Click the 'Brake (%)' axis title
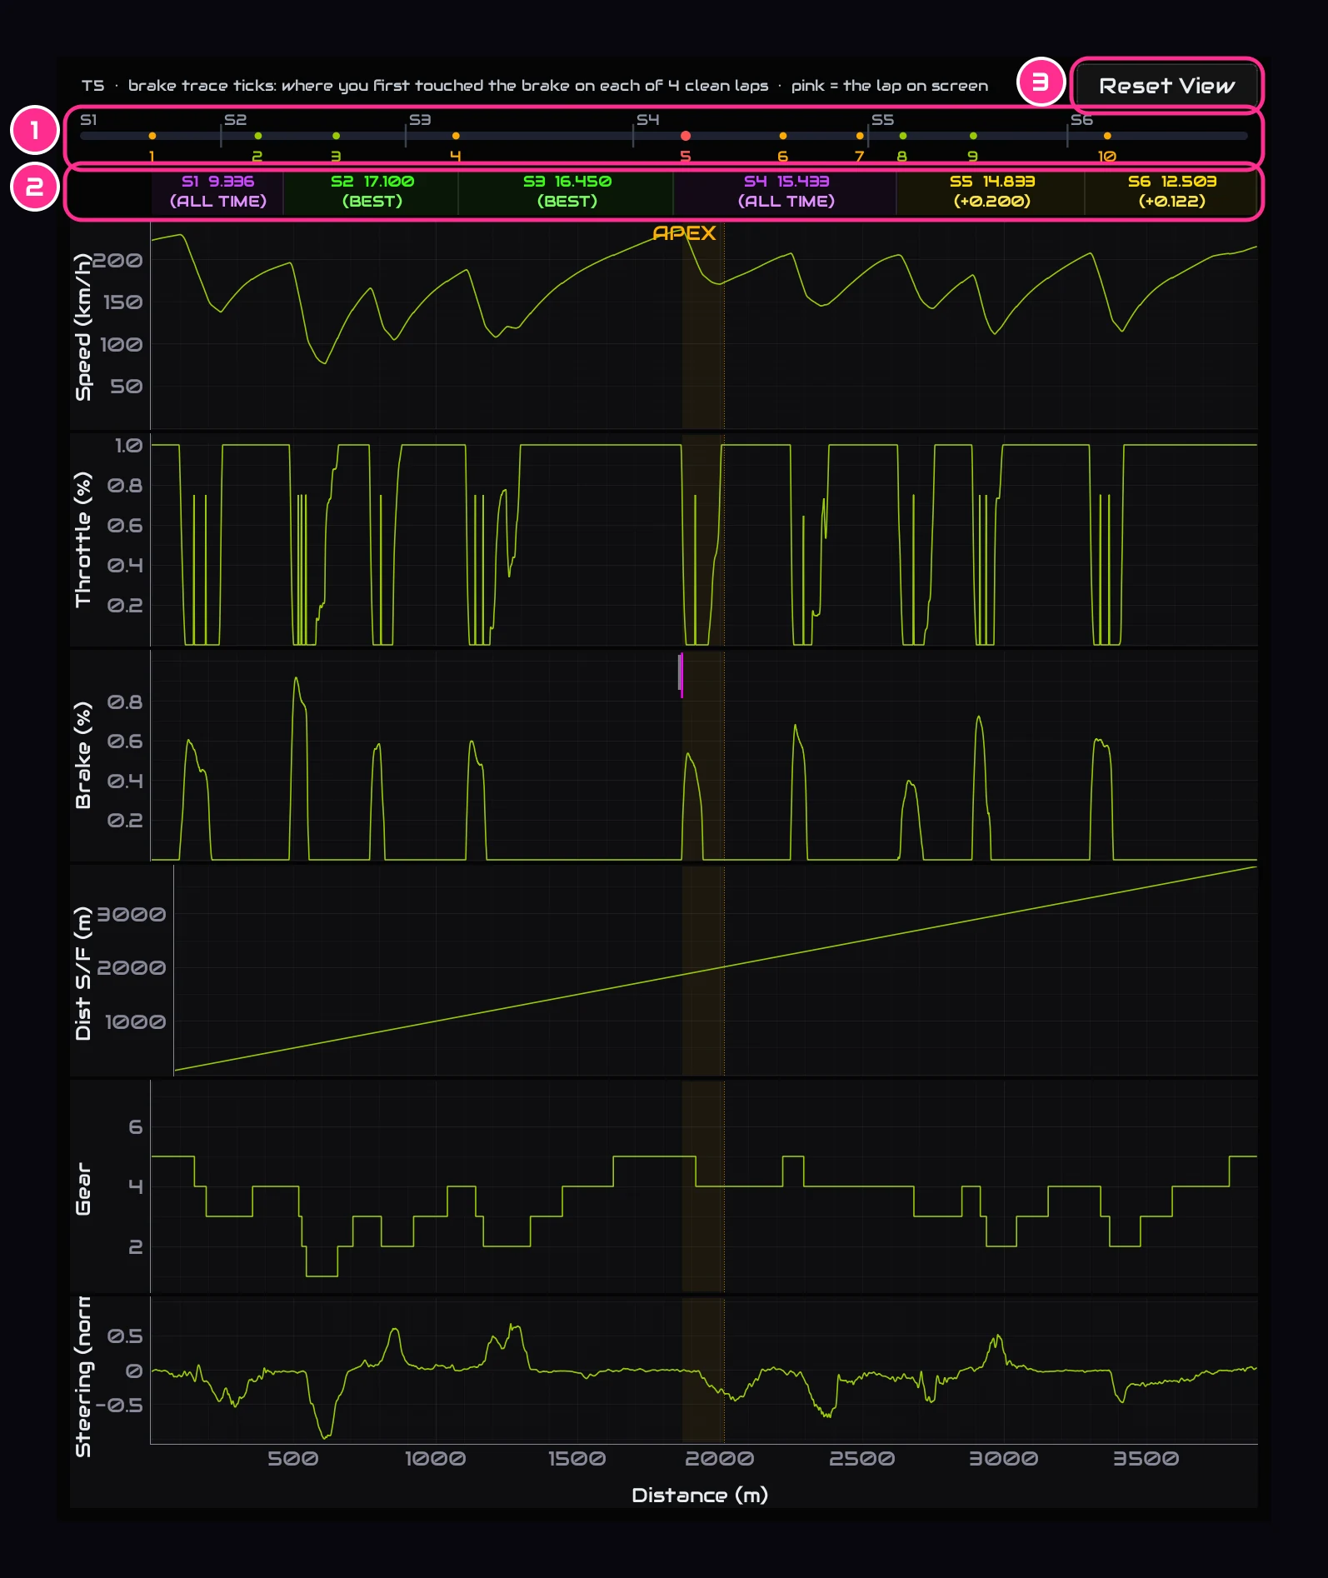 click(82, 755)
